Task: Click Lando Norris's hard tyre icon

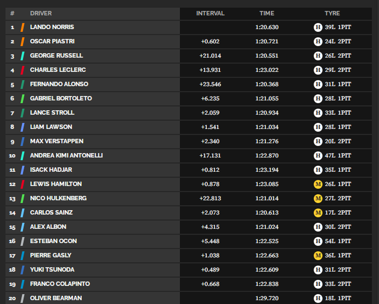Action: (x=318, y=27)
